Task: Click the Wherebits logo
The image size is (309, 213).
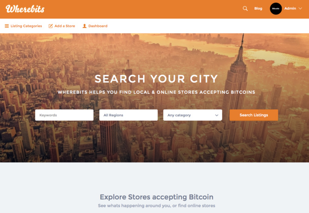Action: point(25,9)
